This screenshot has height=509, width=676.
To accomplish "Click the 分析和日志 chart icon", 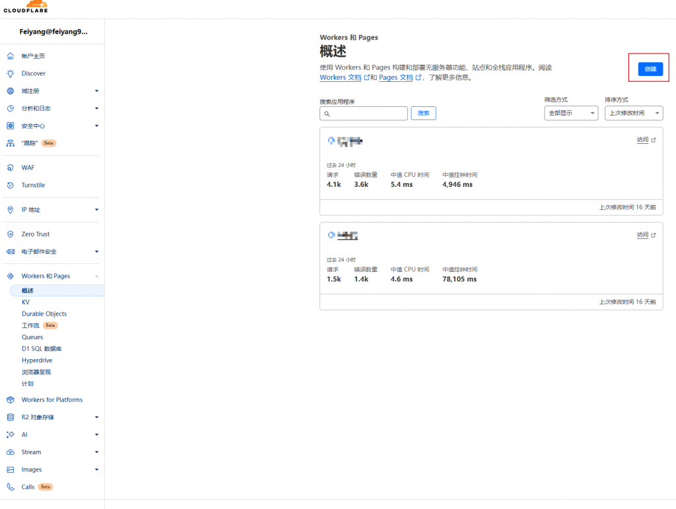I will click(x=11, y=108).
